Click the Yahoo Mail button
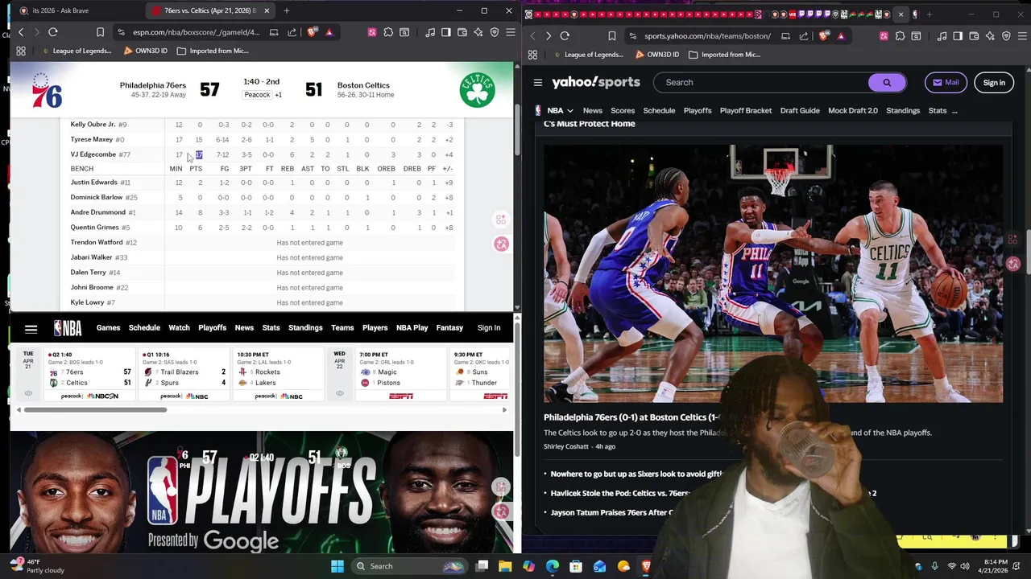The width and height of the screenshot is (1031, 579). point(946,82)
